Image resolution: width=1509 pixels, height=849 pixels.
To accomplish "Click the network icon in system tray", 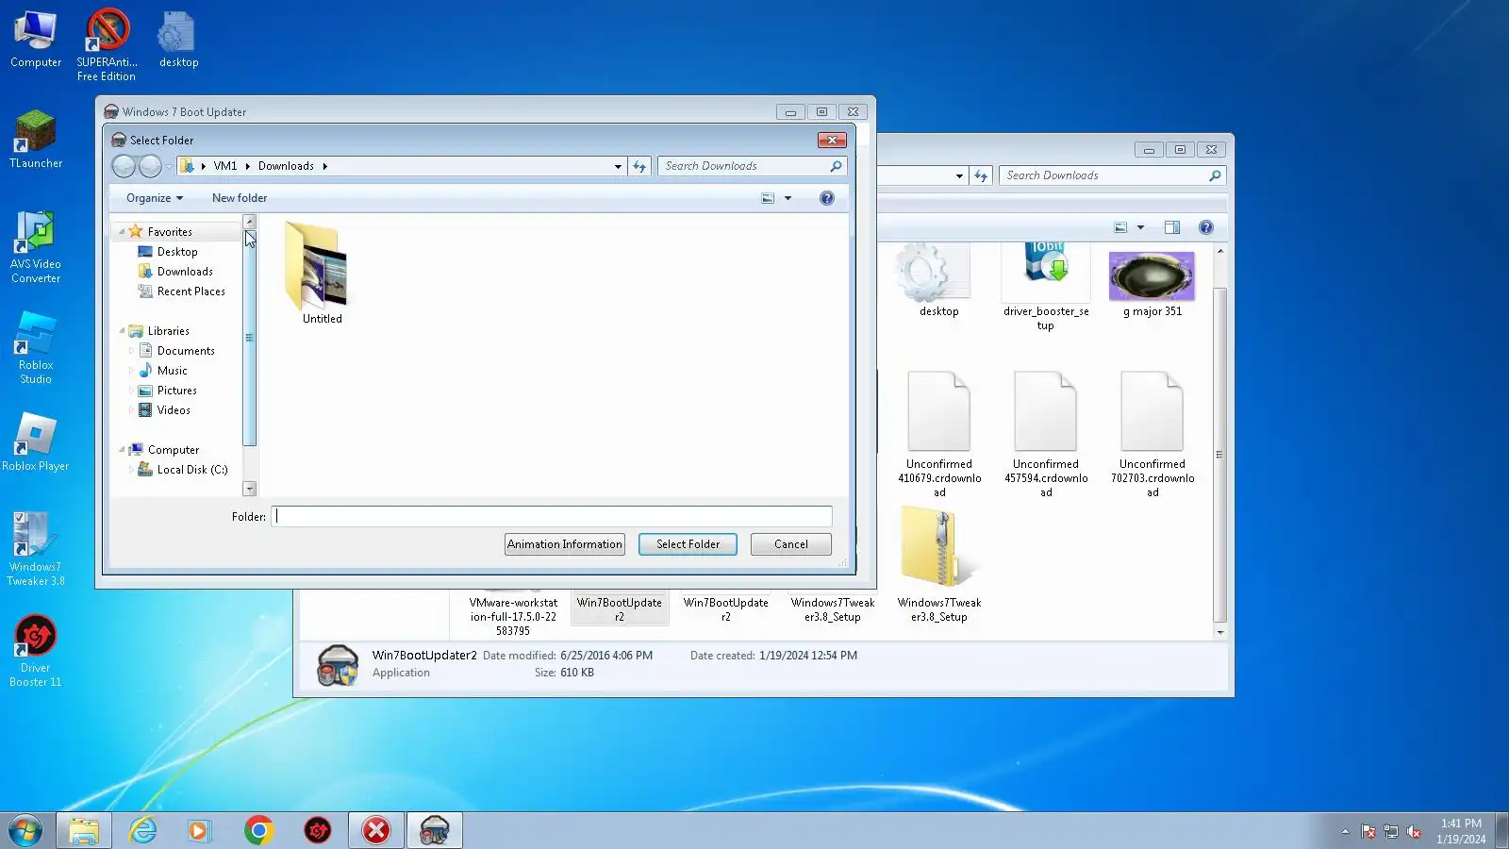I will (x=1391, y=831).
